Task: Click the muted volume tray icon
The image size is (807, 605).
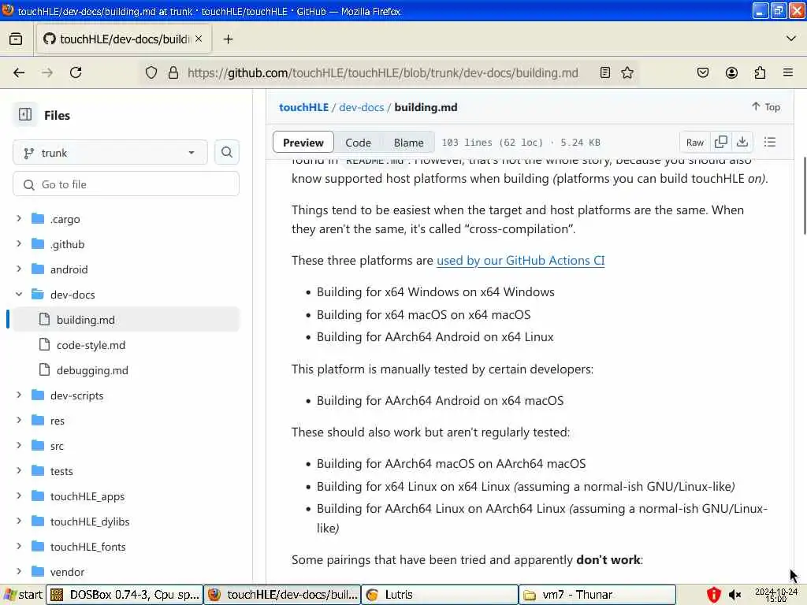Action: pos(735,596)
